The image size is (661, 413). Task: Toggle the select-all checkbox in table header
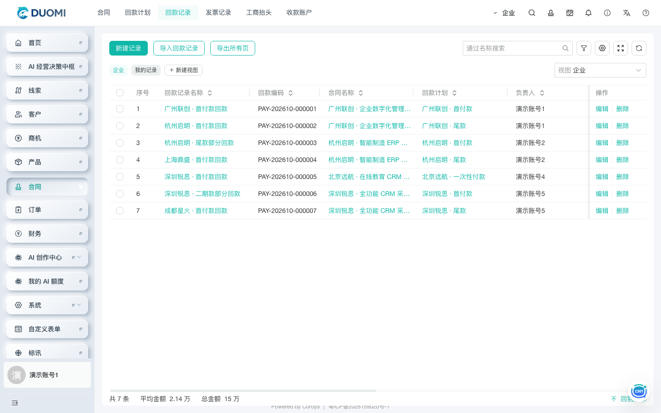coord(120,93)
